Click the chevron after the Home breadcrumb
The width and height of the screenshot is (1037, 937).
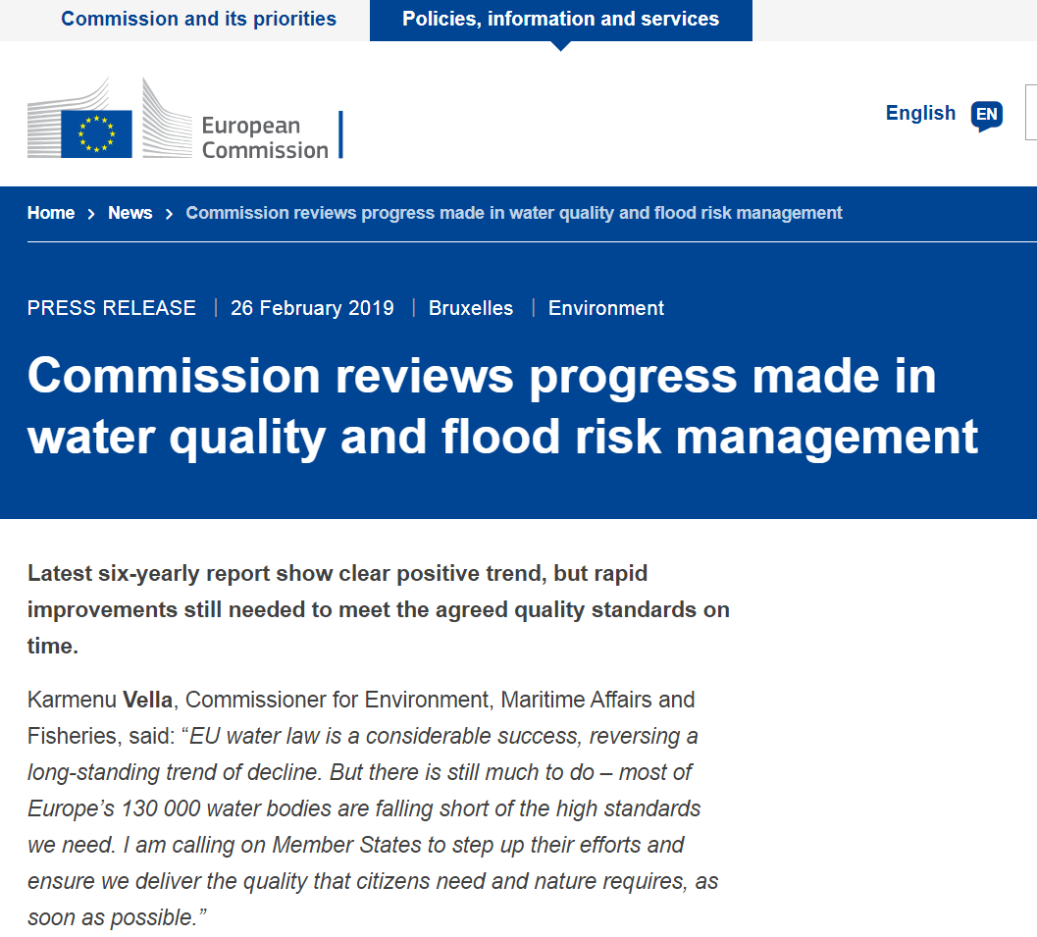point(89,213)
